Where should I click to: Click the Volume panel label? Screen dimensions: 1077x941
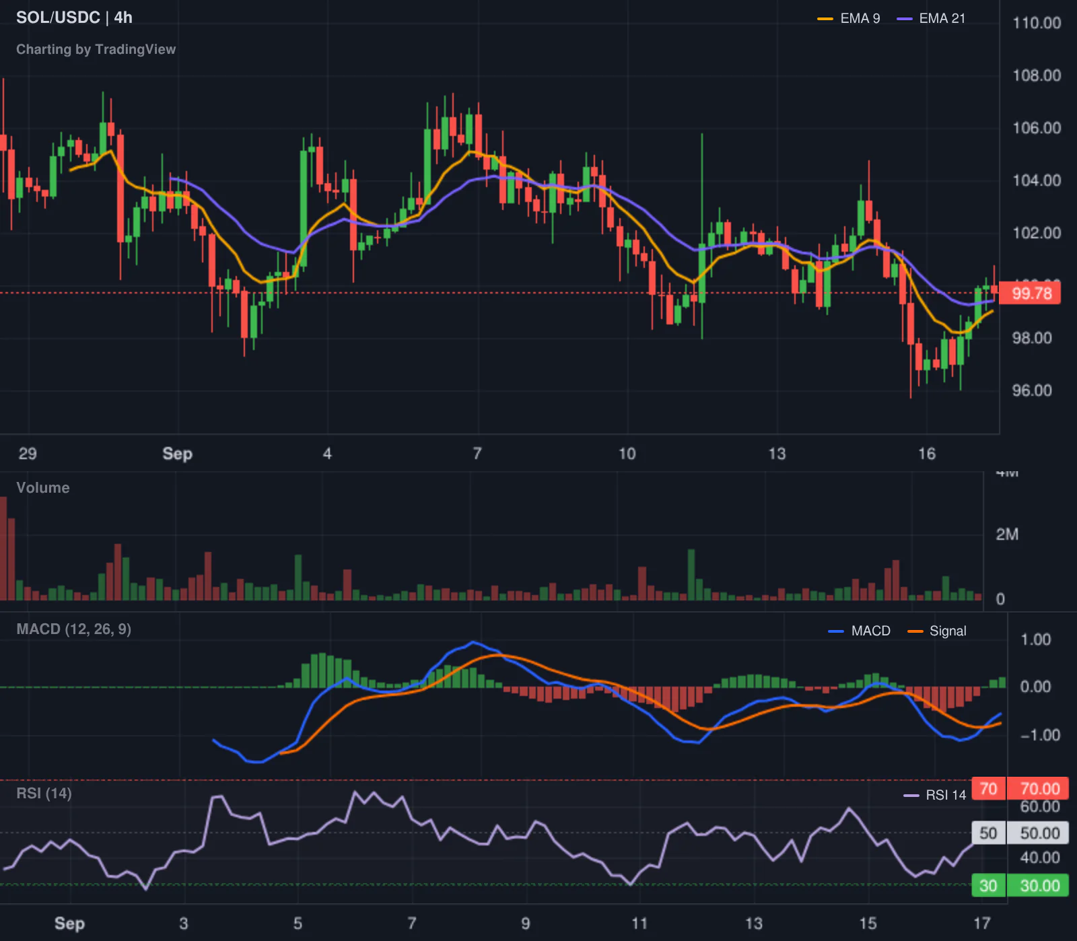tap(43, 488)
